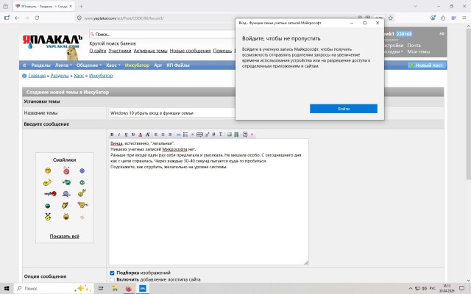Open the Firefox hamburger application menu

click(x=464, y=18)
